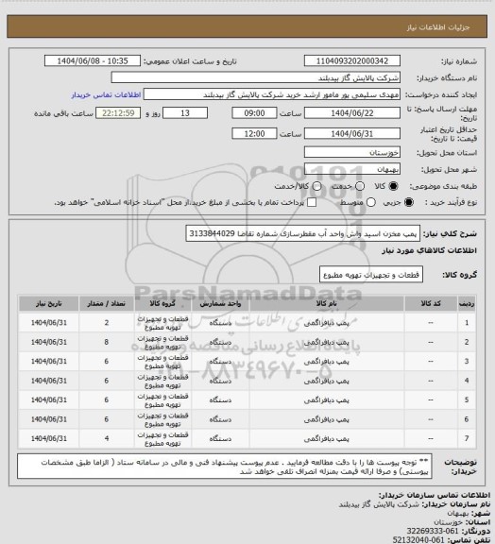Click the price validity date 1404/06/31
This screenshot has height=544, width=495.
(352, 133)
